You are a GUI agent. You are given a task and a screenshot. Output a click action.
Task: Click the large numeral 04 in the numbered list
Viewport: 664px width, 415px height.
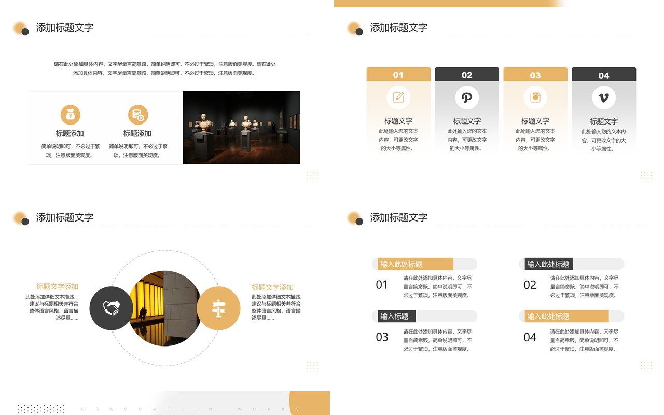[x=530, y=337]
